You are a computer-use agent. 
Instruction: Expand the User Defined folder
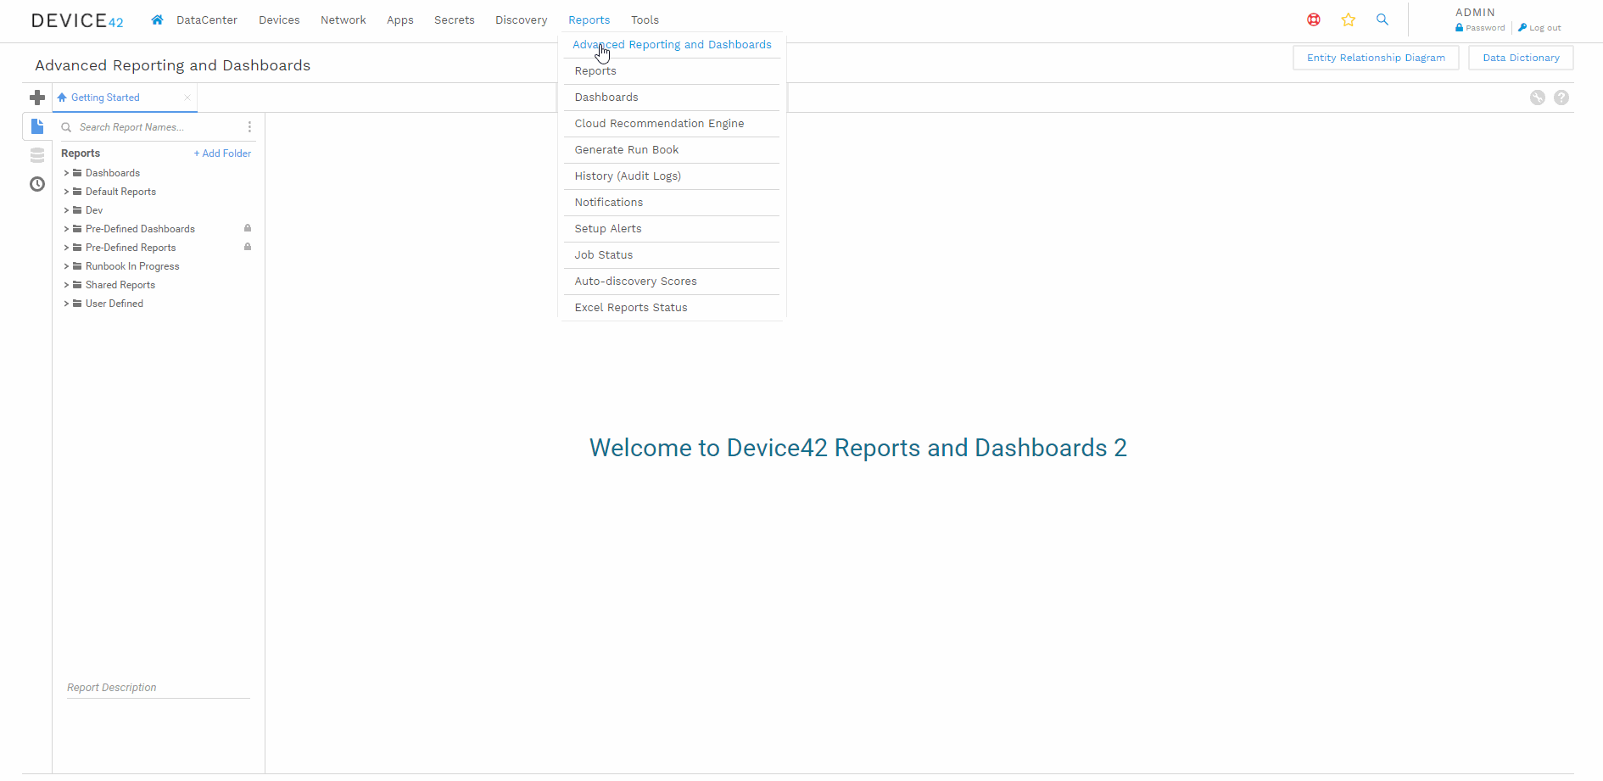66,304
